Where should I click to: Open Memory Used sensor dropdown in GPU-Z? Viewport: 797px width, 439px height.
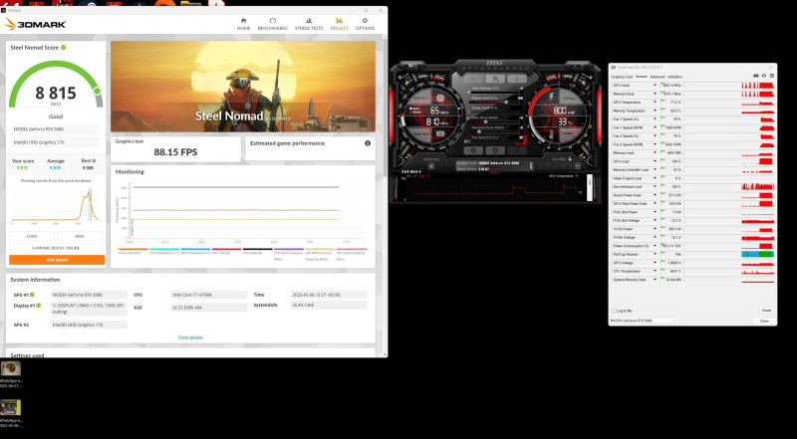pos(655,153)
